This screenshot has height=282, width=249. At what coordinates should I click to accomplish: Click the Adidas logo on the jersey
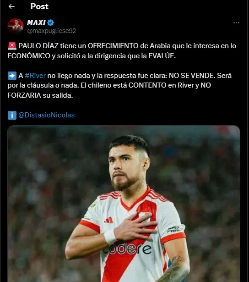(108, 220)
